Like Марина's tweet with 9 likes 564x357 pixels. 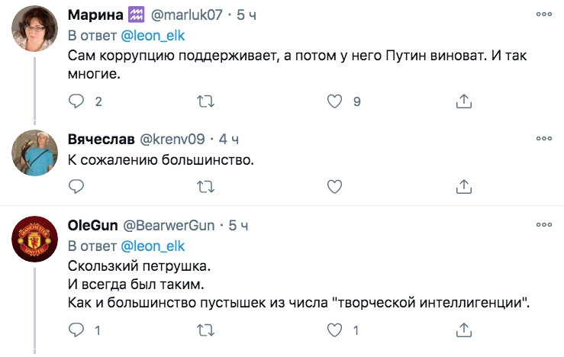click(334, 101)
